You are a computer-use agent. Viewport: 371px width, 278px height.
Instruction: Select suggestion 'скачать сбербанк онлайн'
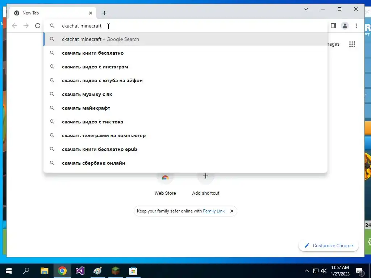coord(185,163)
